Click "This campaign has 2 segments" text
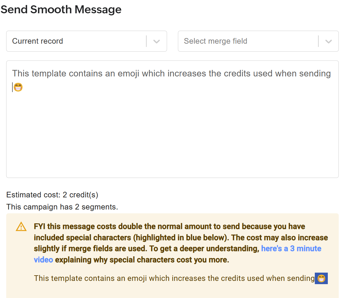The height and width of the screenshot is (298, 342). (x=62, y=207)
